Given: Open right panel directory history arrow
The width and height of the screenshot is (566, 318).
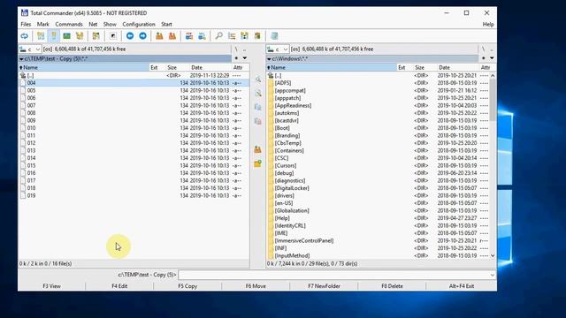Looking at the screenshot, I should (492, 58).
